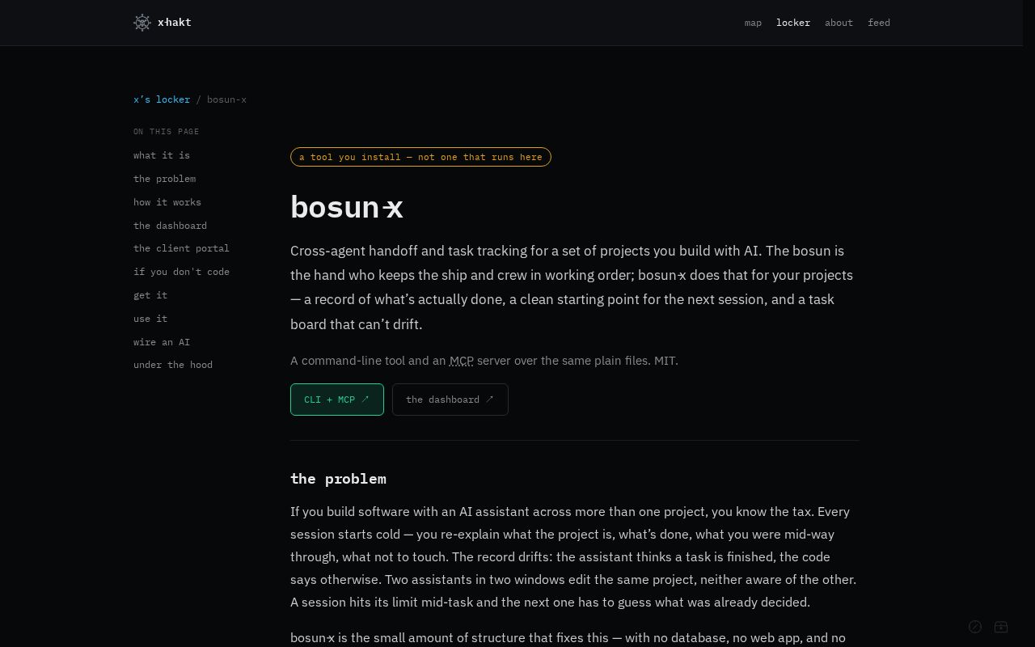Jump to 'the dashboard' in sidebar contents
The image size is (1035, 647).
point(170,226)
